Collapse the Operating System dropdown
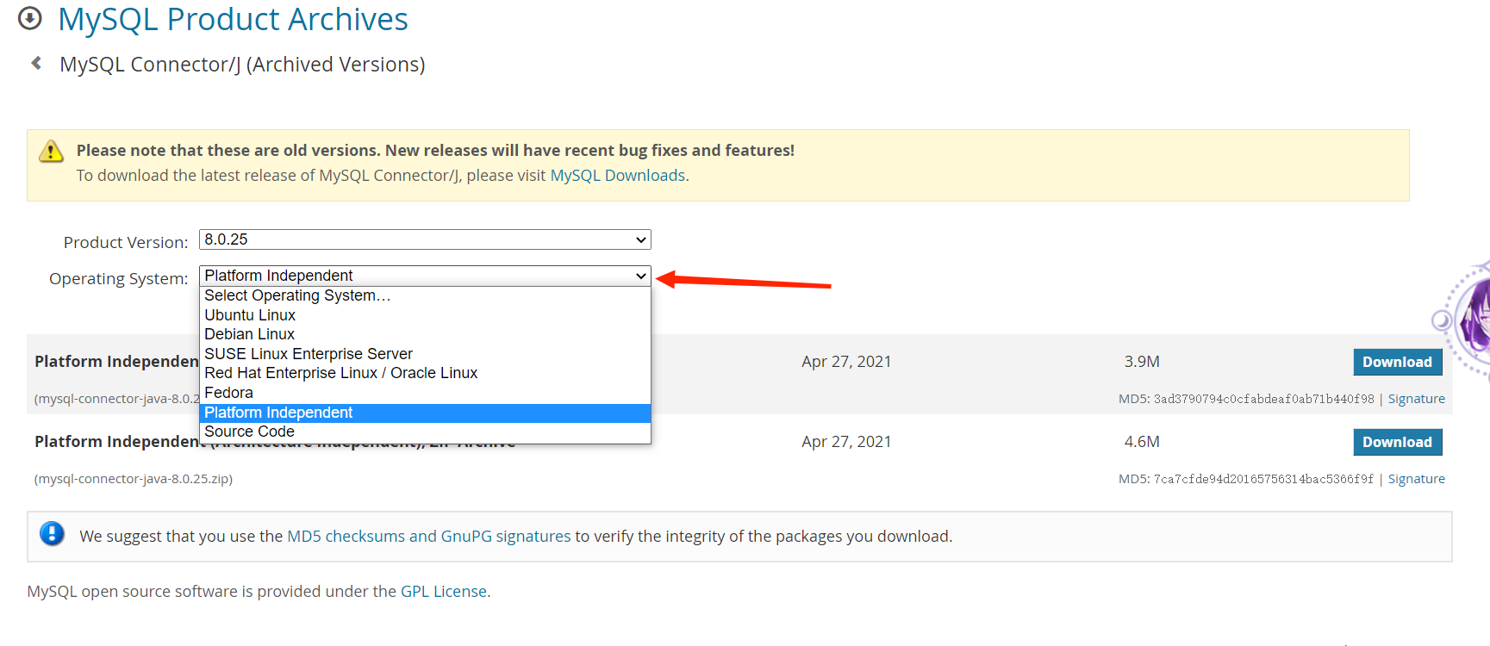1490x646 pixels. [x=425, y=276]
